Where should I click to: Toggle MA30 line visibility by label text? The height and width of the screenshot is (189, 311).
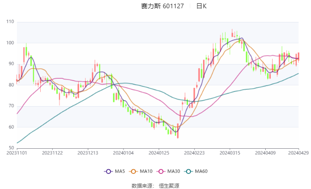coord(173,171)
